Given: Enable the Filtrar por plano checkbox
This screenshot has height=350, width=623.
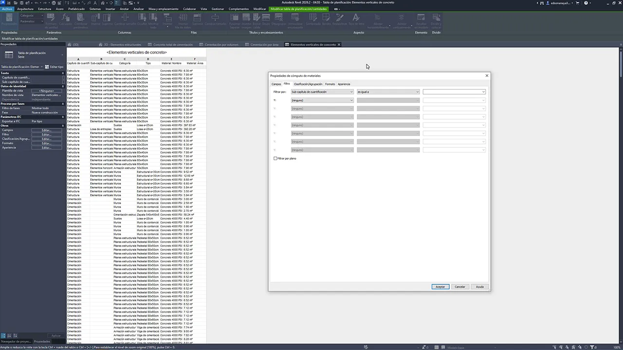Looking at the screenshot, I should (x=275, y=158).
